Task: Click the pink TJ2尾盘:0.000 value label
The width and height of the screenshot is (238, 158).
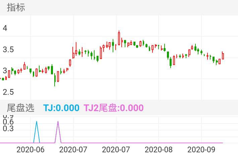Action: click(113, 108)
